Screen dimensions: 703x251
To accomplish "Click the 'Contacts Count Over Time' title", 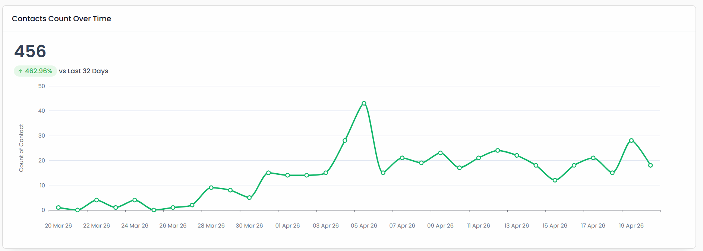I will 62,19.
